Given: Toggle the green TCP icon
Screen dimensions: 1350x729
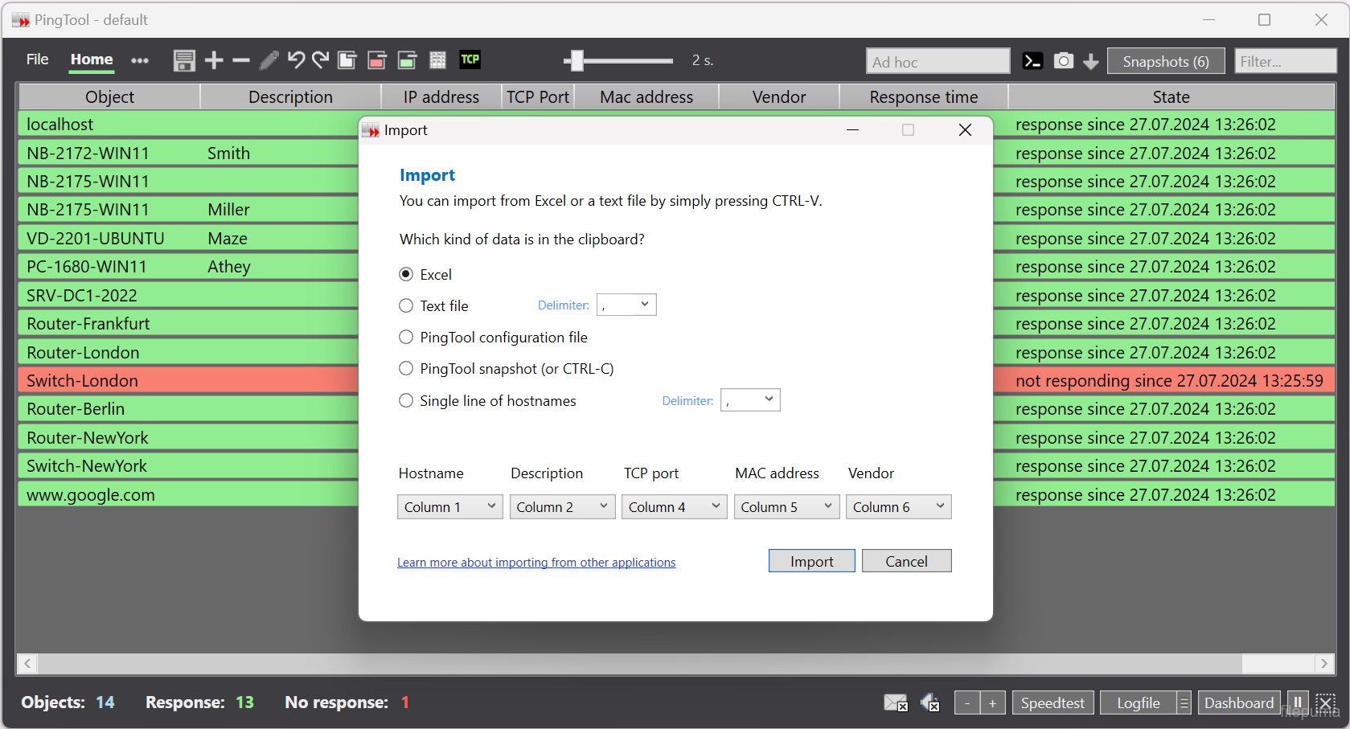Looking at the screenshot, I should tap(470, 59).
